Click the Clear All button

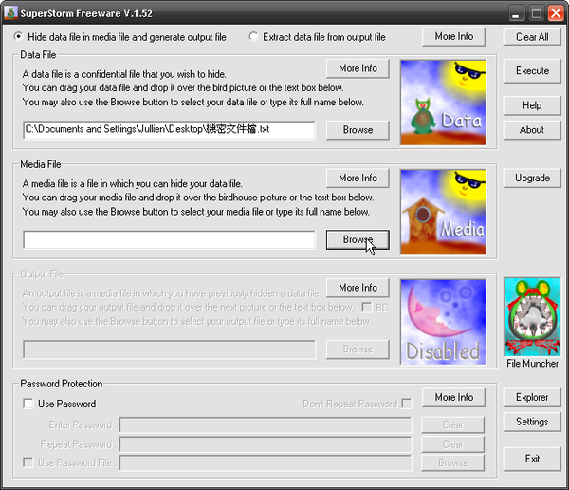click(x=532, y=37)
